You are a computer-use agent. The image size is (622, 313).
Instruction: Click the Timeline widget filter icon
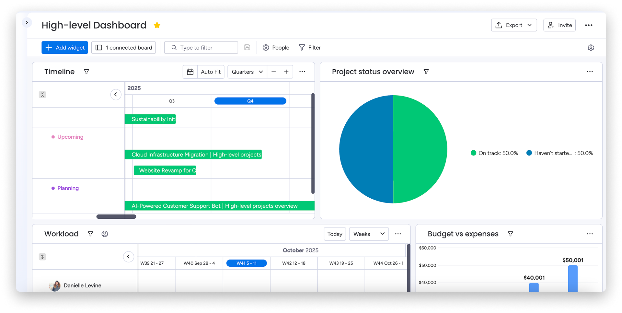click(x=86, y=72)
